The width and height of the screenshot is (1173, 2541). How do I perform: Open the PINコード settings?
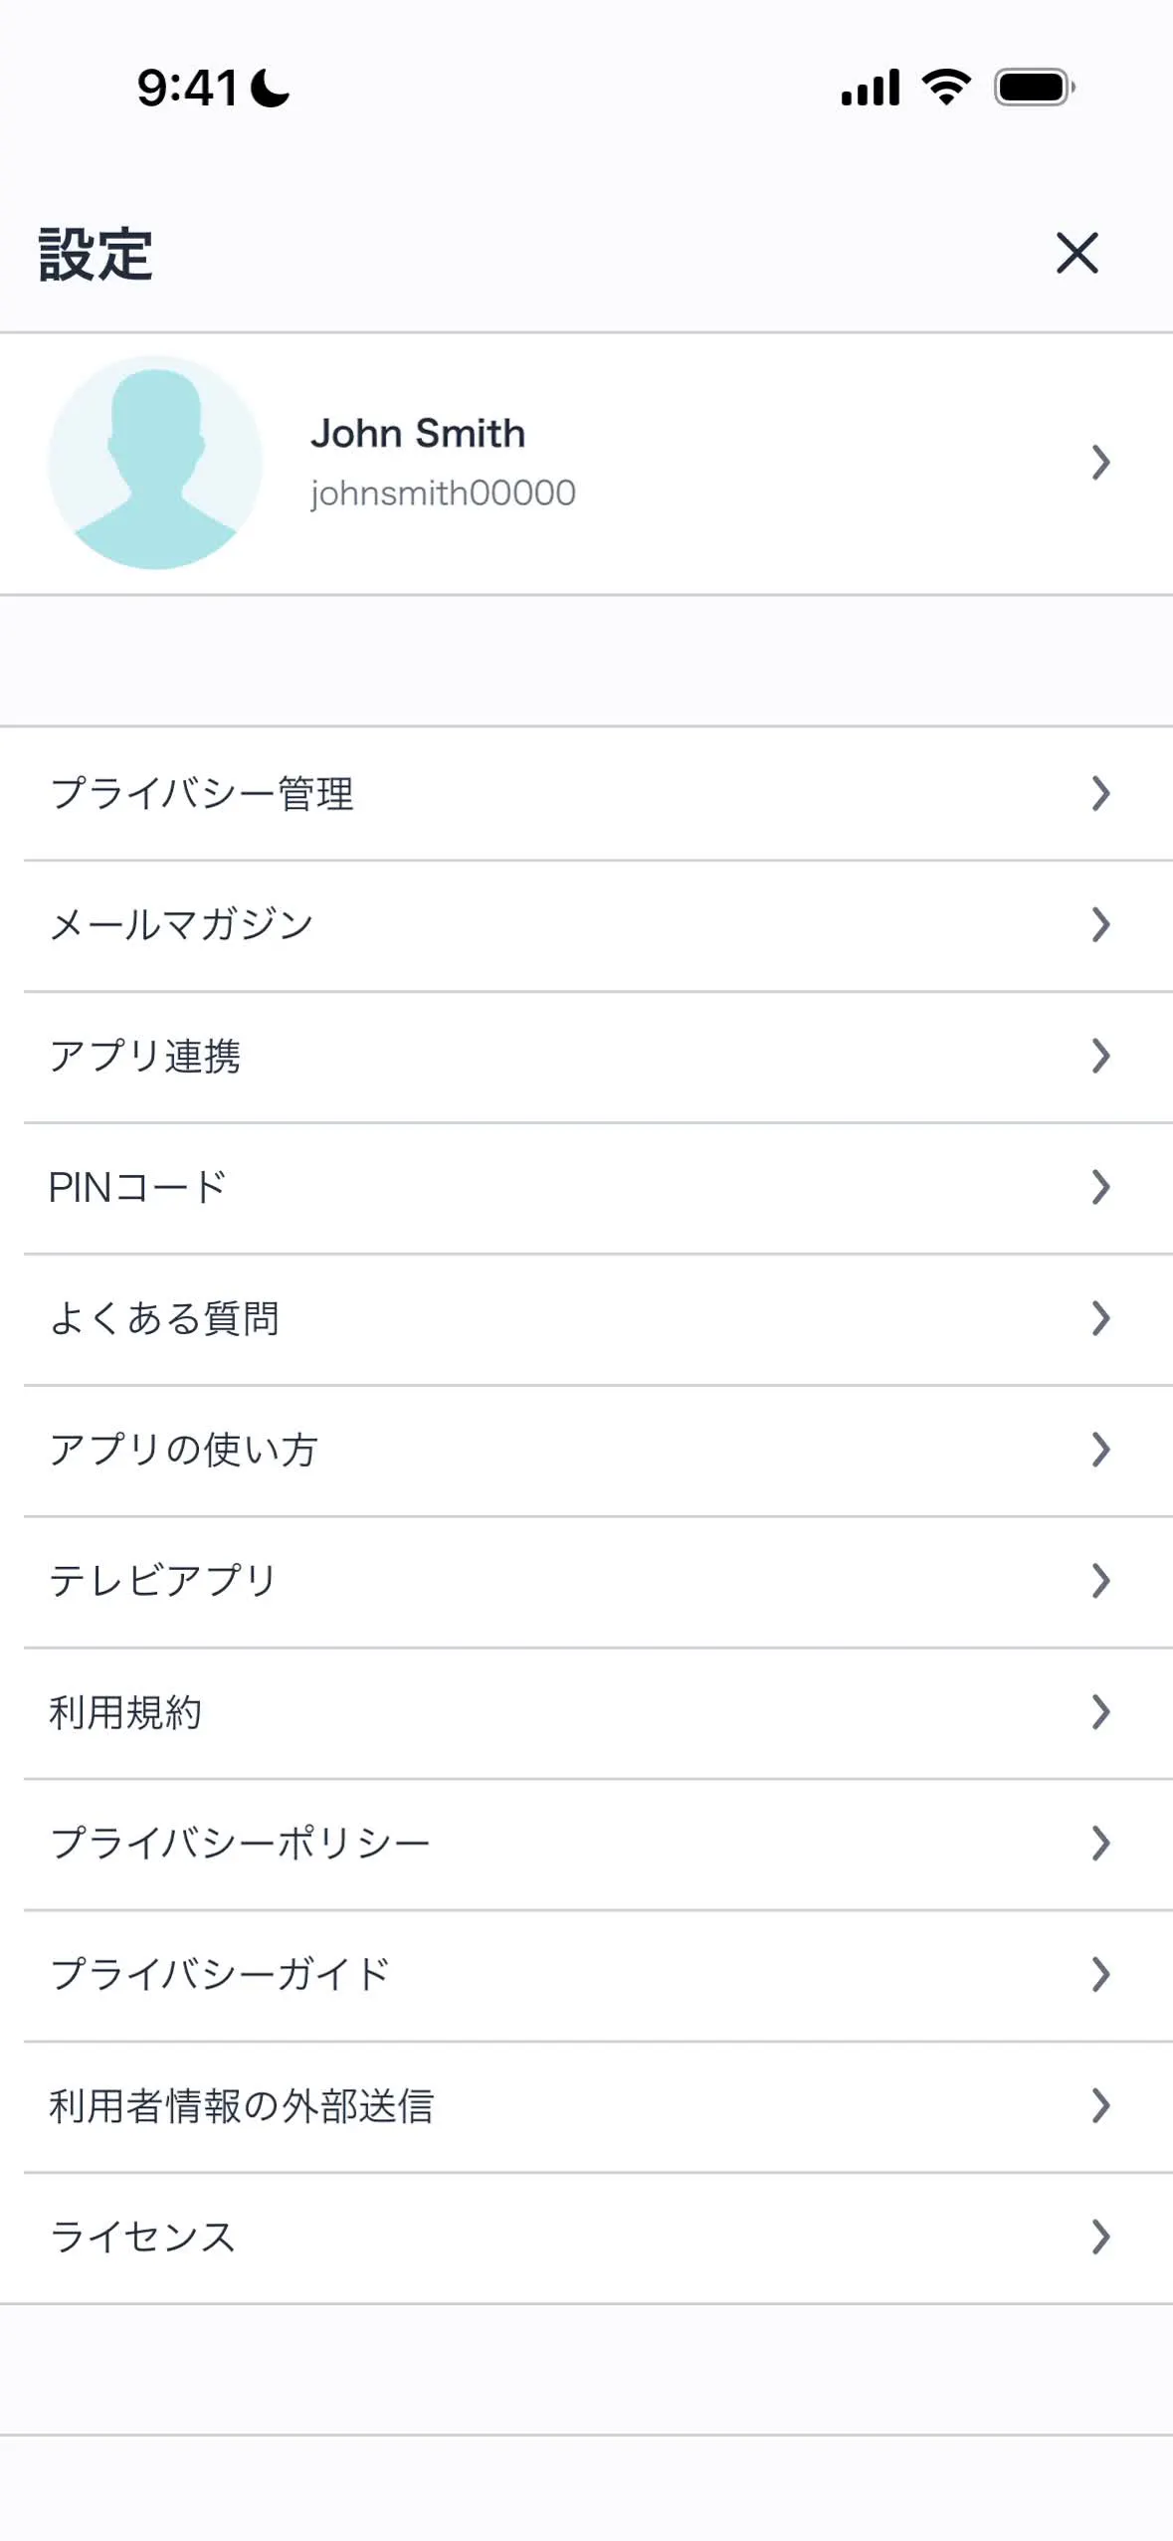coord(138,1187)
